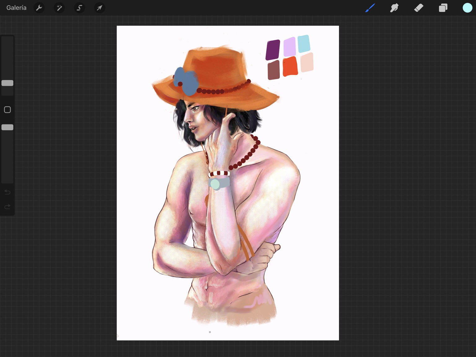Select the Brush paint tool
This screenshot has width=476, height=357.
pyautogui.click(x=370, y=8)
